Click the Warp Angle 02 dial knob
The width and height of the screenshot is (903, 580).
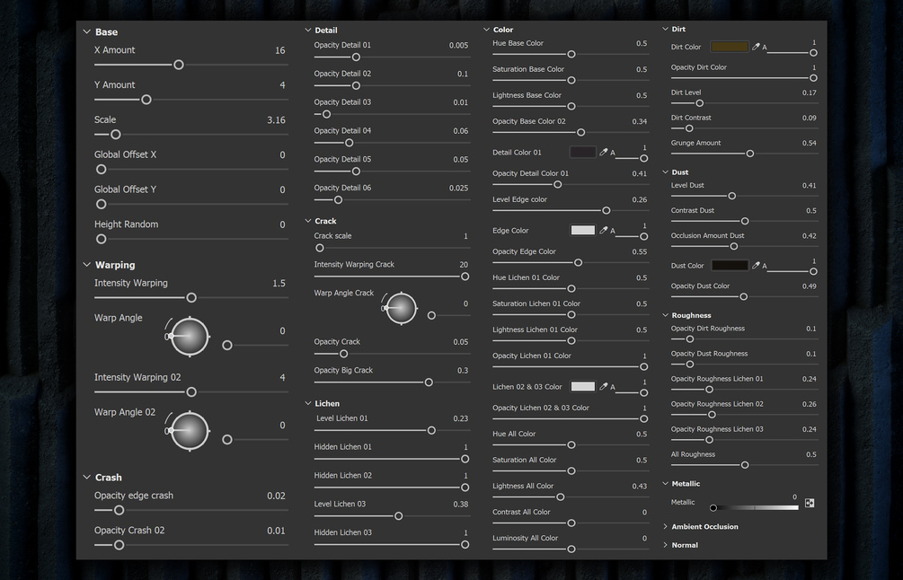click(190, 431)
